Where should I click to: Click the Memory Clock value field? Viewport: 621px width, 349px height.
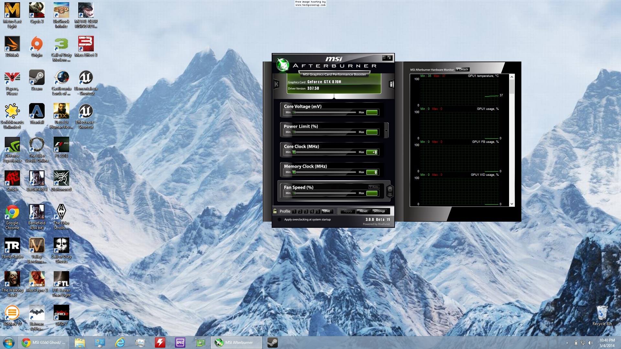(372, 172)
